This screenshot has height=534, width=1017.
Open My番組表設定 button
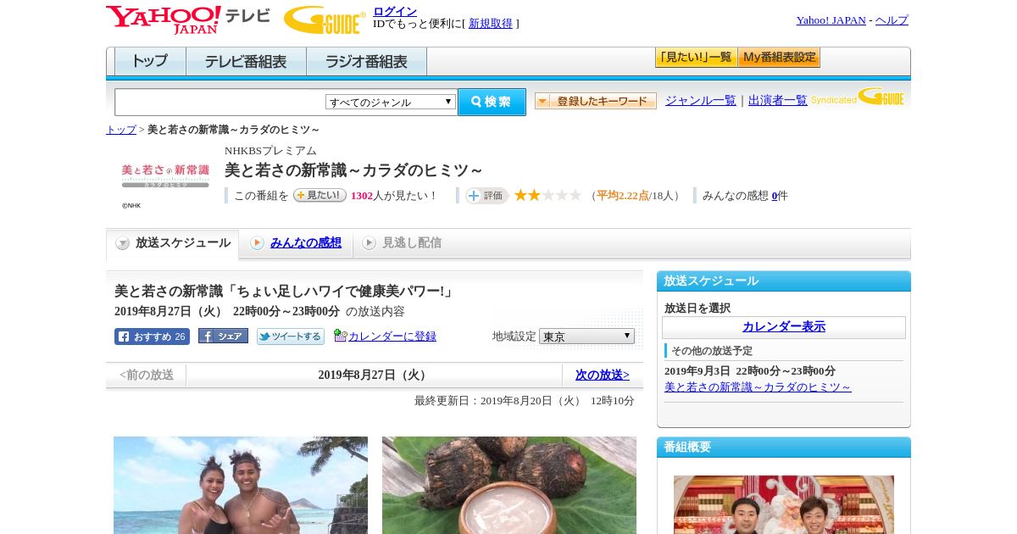[x=779, y=58]
